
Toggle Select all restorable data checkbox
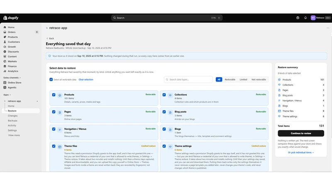51,79
